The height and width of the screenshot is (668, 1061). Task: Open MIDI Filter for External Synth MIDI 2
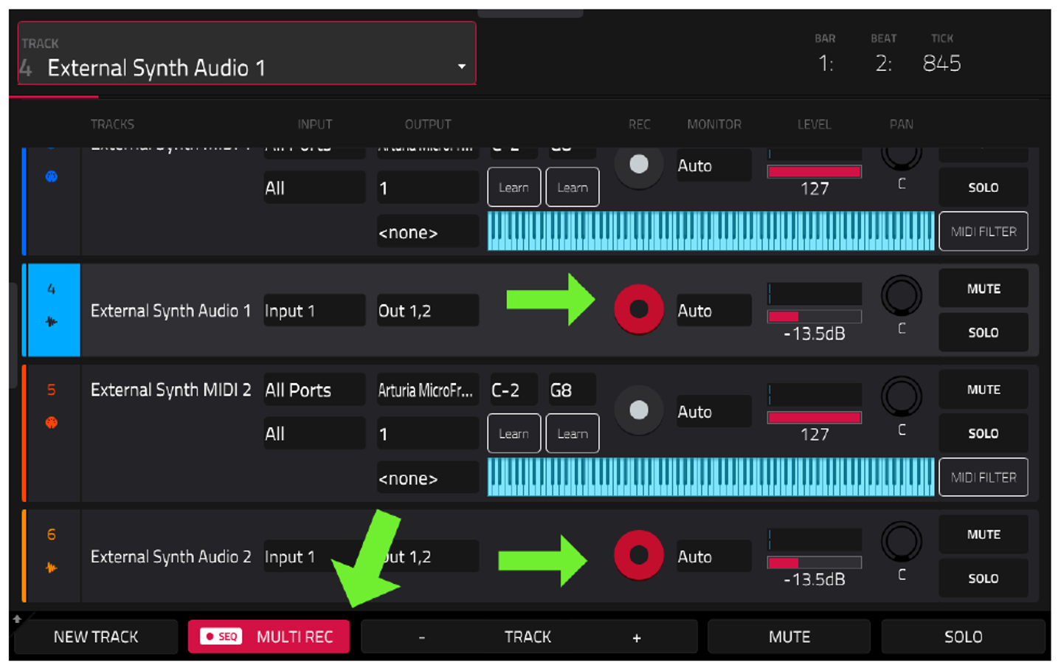coord(983,477)
